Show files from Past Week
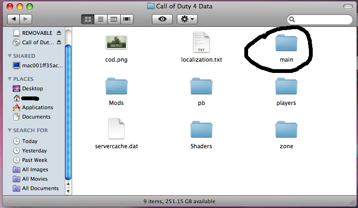The width and height of the screenshot is (358, 208). click(30, 160)
